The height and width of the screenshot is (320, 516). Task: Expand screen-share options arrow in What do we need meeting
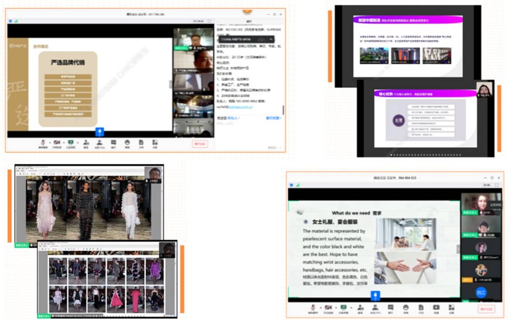coord(351,308)
